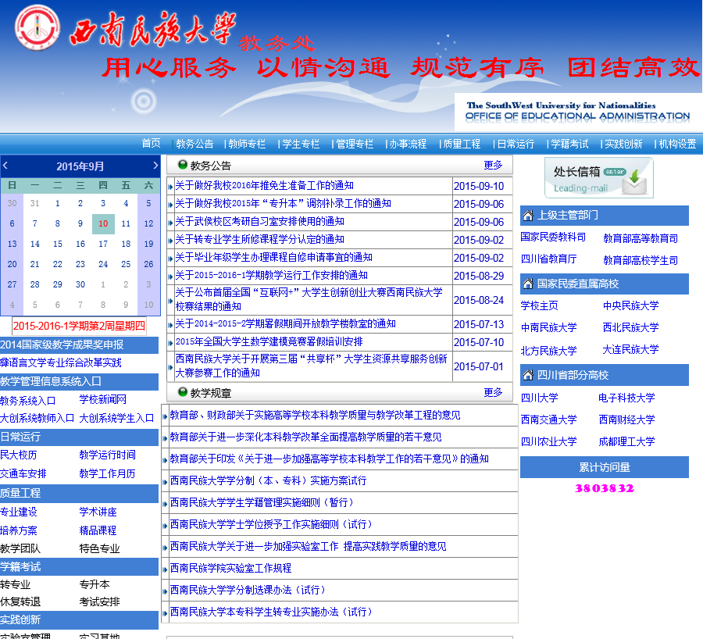The height and width of the screenshot is (639, 703).
Task: Click house icon next to 国家民委直属高校
Action: pyautogui.click(x=528, y=284)
